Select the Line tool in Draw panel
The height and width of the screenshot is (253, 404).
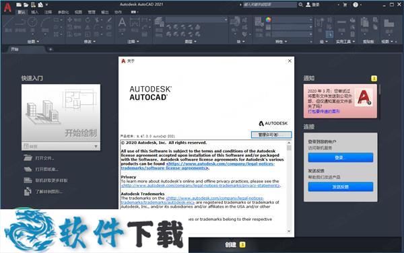click(x=8, y=25)
